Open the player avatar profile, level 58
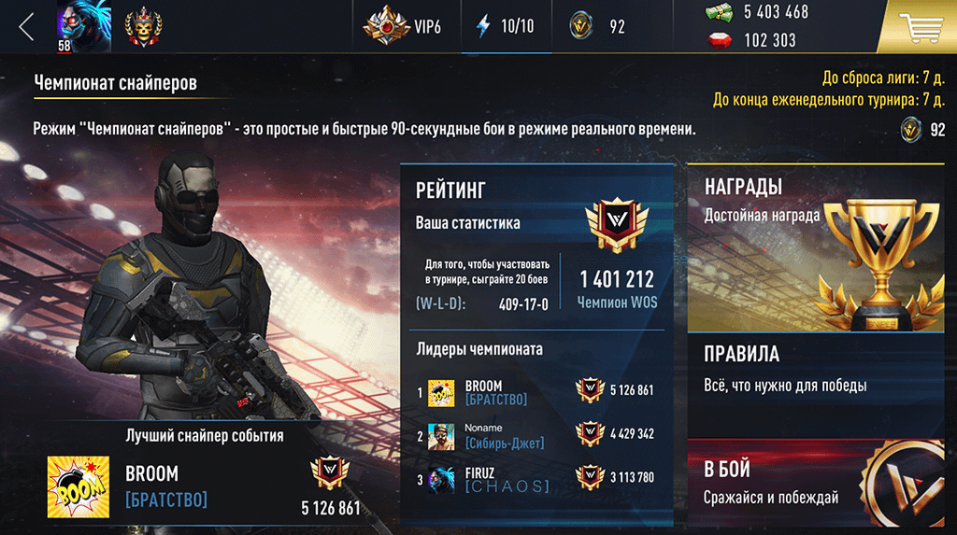Image resolution: width=957 pixels, height=535 pixels. 83,26
